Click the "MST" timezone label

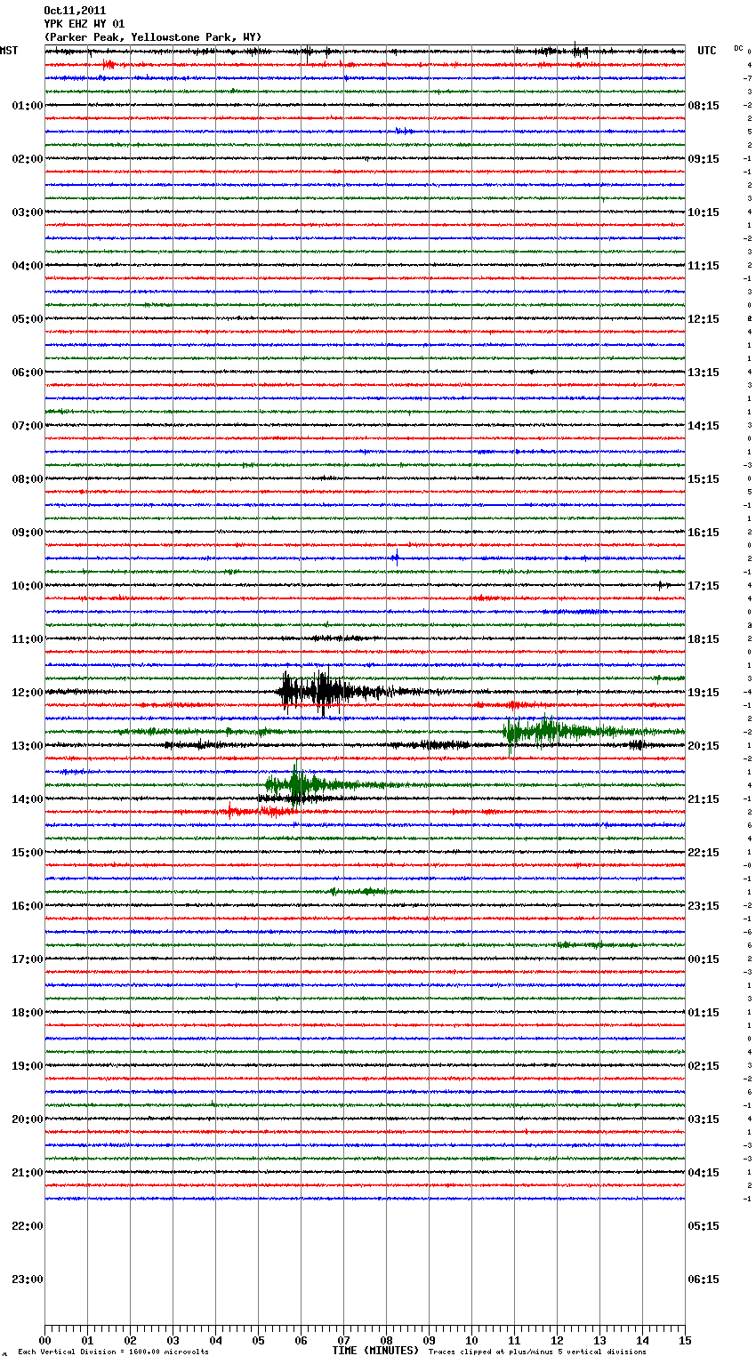coord(9,51)
